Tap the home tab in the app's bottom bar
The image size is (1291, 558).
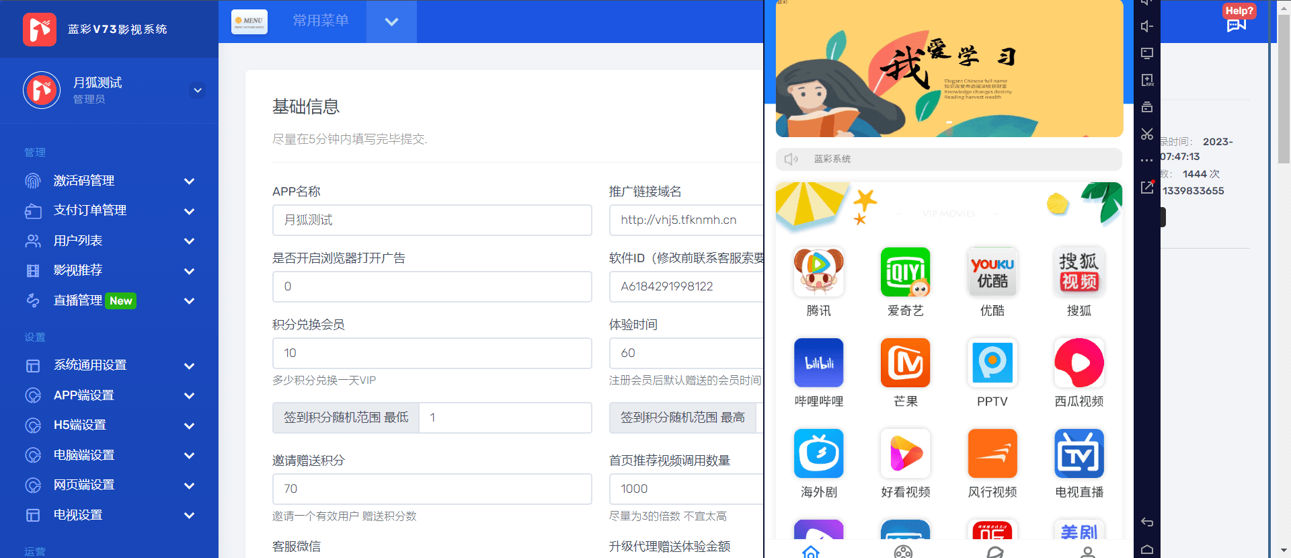(811, 552)
